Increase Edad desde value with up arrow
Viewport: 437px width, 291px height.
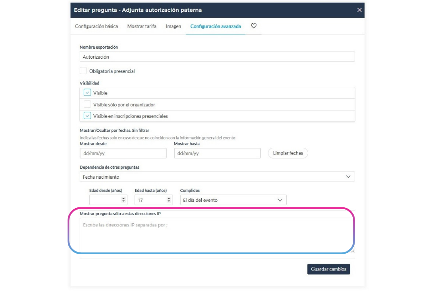(123, 198)
